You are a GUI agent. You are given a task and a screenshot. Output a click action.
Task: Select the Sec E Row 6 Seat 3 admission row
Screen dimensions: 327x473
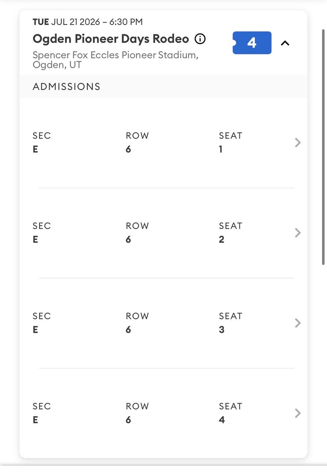point(163,323)
